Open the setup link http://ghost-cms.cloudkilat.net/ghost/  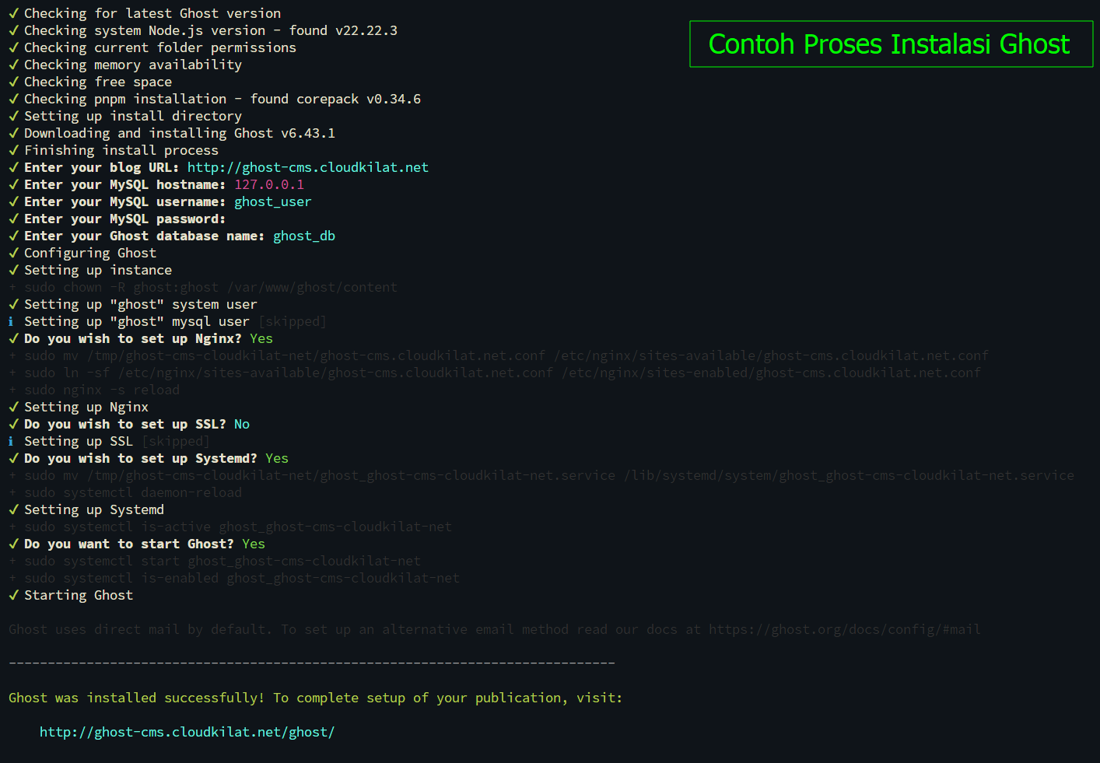187,732
